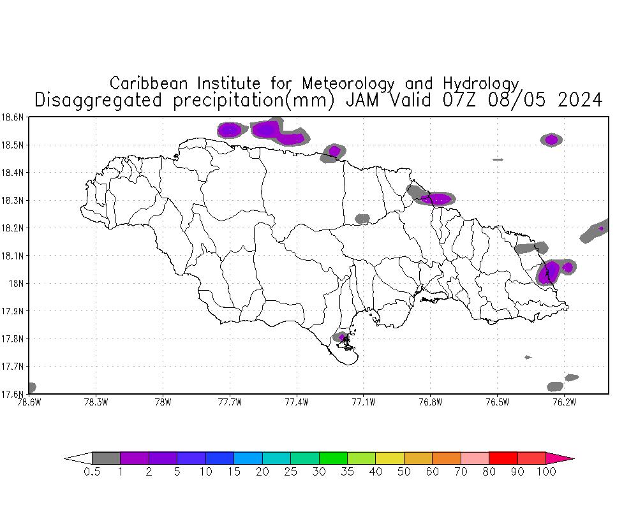Click the 18.3N latitude label
Screen dimensions: 638x510
coord(12,201)
